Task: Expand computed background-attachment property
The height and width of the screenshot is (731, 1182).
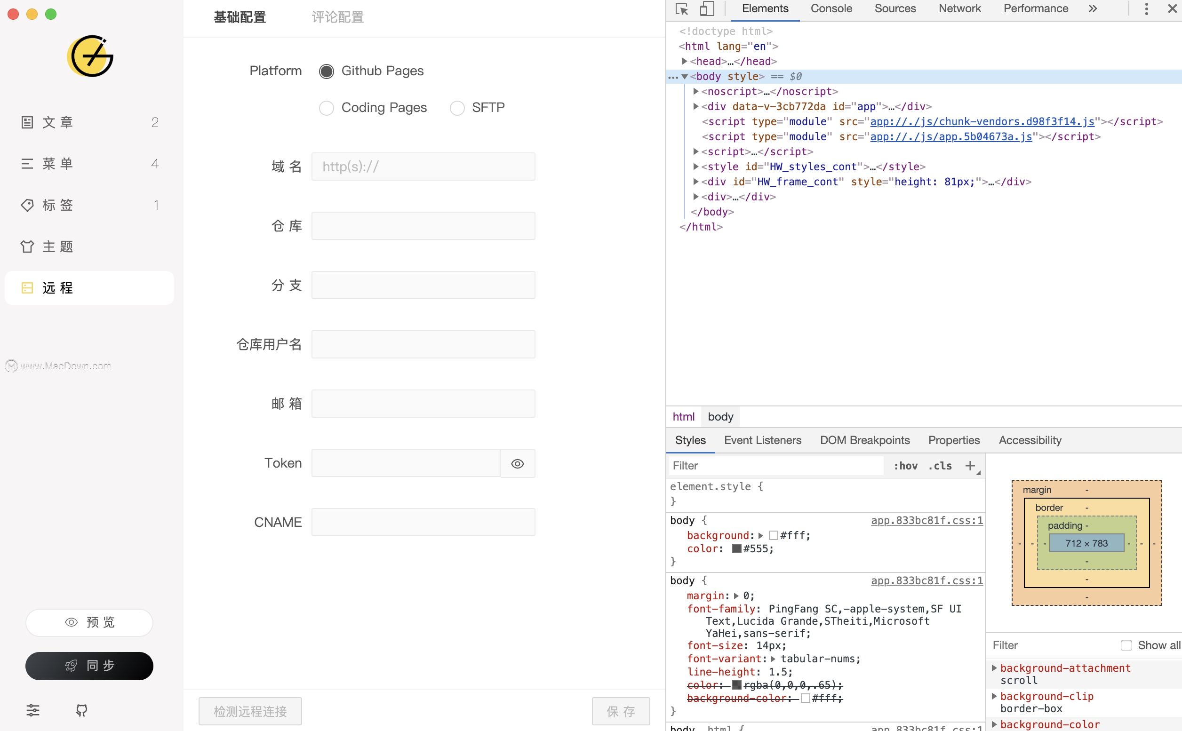Action: tap(994, 667)
